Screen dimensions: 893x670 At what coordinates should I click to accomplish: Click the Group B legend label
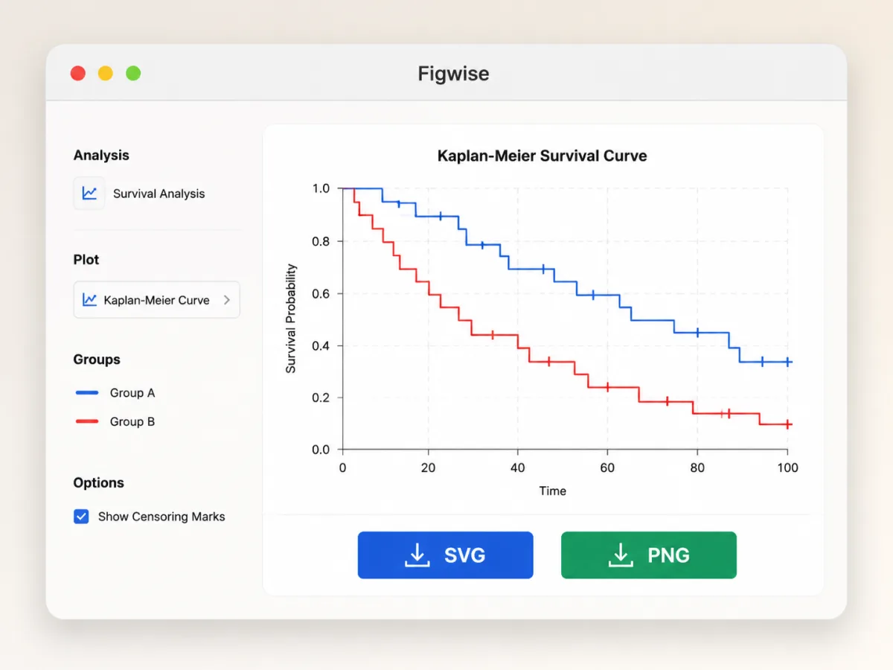point(132,421)
